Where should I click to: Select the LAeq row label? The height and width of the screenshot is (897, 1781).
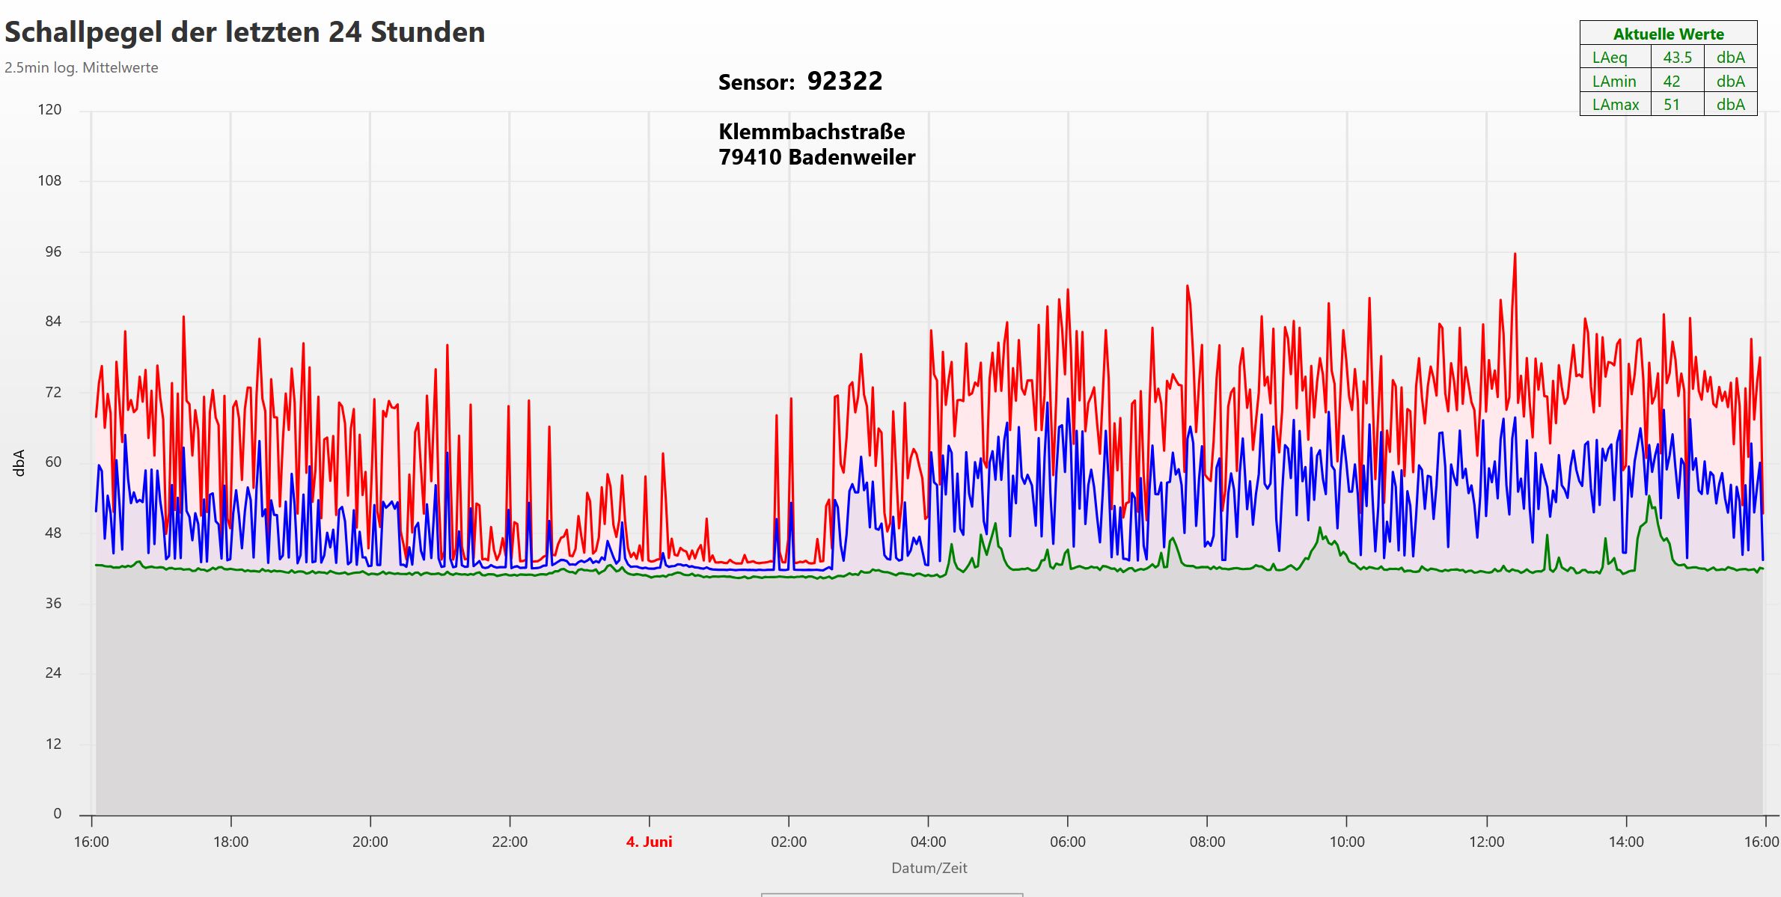click(1610, 58)
